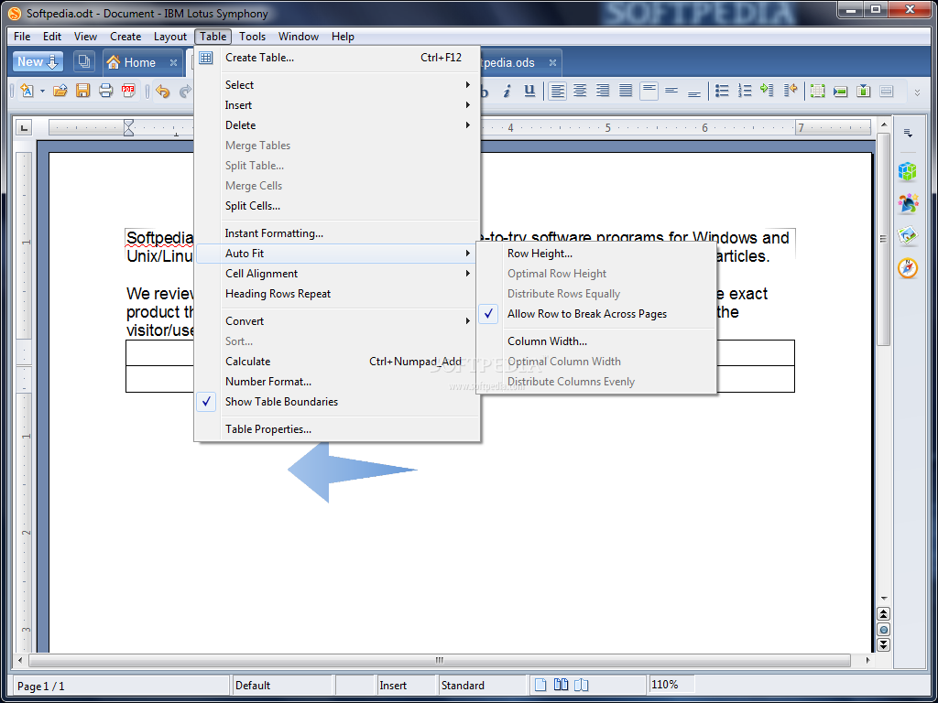938x703 pixels.
Task: Choose Column Width in Auto Fit submenu
Action: (x=597, y=341)
